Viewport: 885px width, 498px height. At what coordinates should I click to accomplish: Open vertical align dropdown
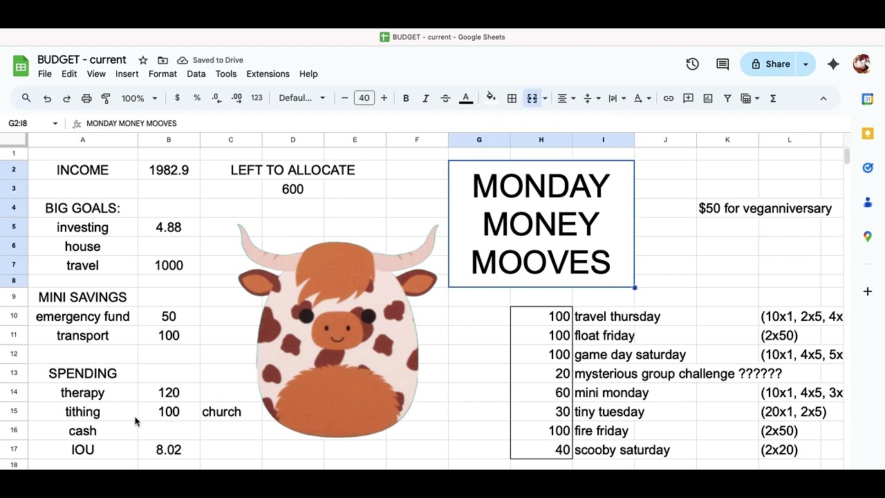pyautogui.click(x=592, y=98)
